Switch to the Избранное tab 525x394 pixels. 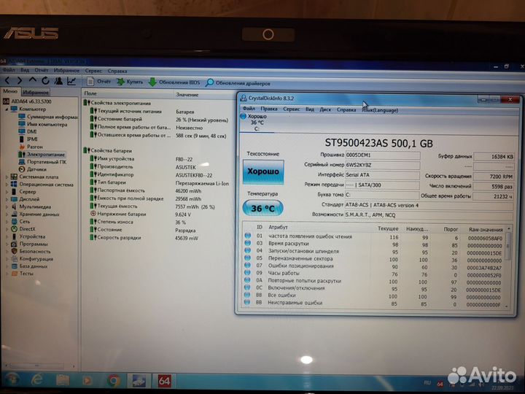coord(35,93)
